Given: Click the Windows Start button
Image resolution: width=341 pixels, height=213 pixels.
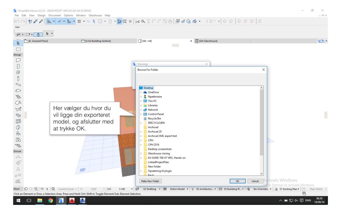Looking at the screenshot, I should tap(19, 200).
